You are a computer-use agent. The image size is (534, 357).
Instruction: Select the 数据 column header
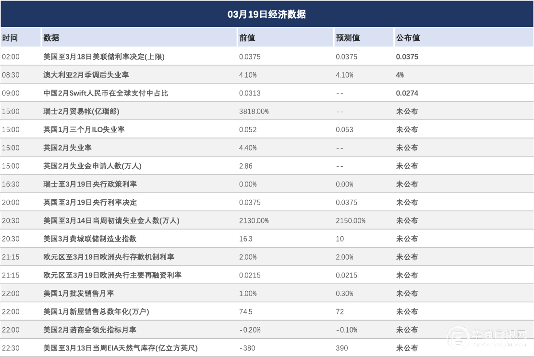51,38
